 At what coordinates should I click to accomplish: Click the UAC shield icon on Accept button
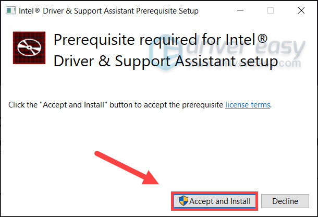point(182,201)
